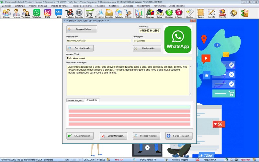Open the Vendas shopping cart icon
The width and height of the screenshot is (259, 162).
tap(90, 13)
